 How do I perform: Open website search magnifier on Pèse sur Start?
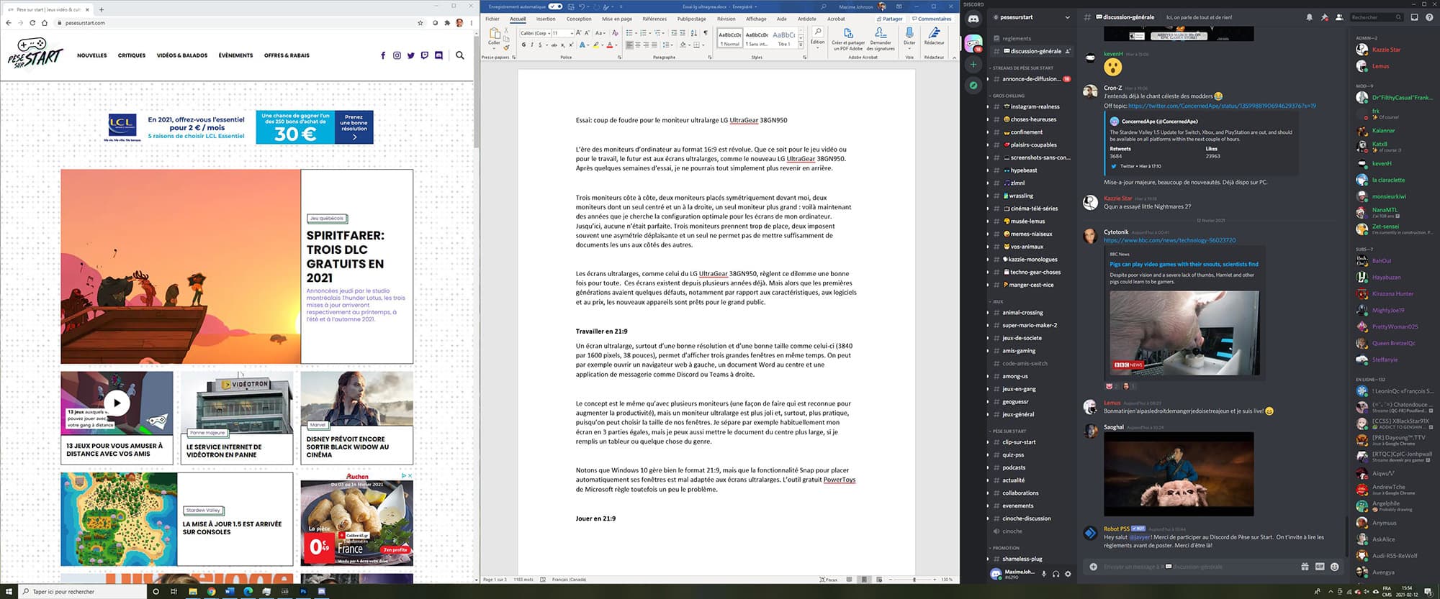coord(460,55)
